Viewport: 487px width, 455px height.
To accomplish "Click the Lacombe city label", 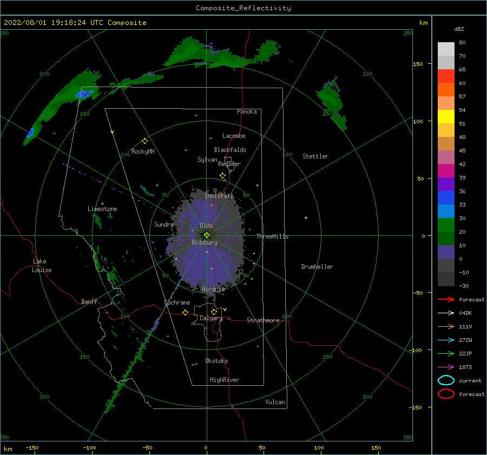I will (x=234, y=136).
